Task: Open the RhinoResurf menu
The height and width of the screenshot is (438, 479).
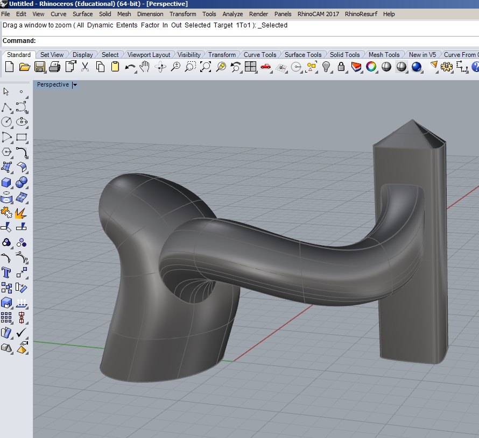Action: point(361,14)
